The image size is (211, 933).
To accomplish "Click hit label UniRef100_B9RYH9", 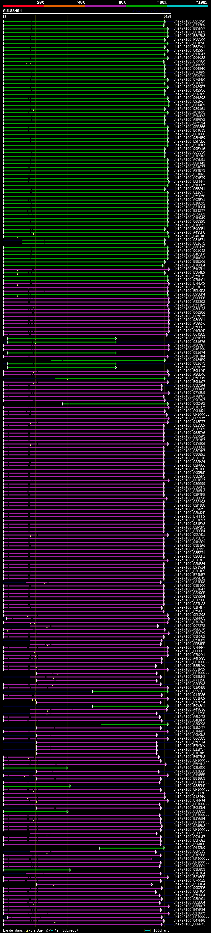I will (189, 94).
